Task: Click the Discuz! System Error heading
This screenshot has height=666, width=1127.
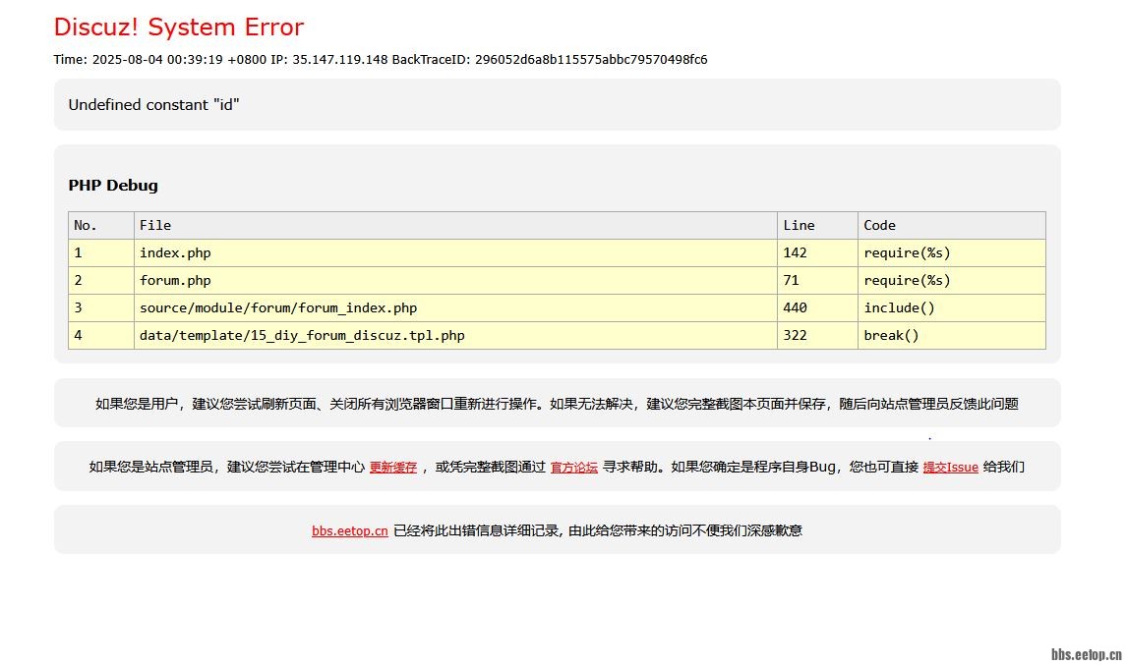Action: (179, 27)
